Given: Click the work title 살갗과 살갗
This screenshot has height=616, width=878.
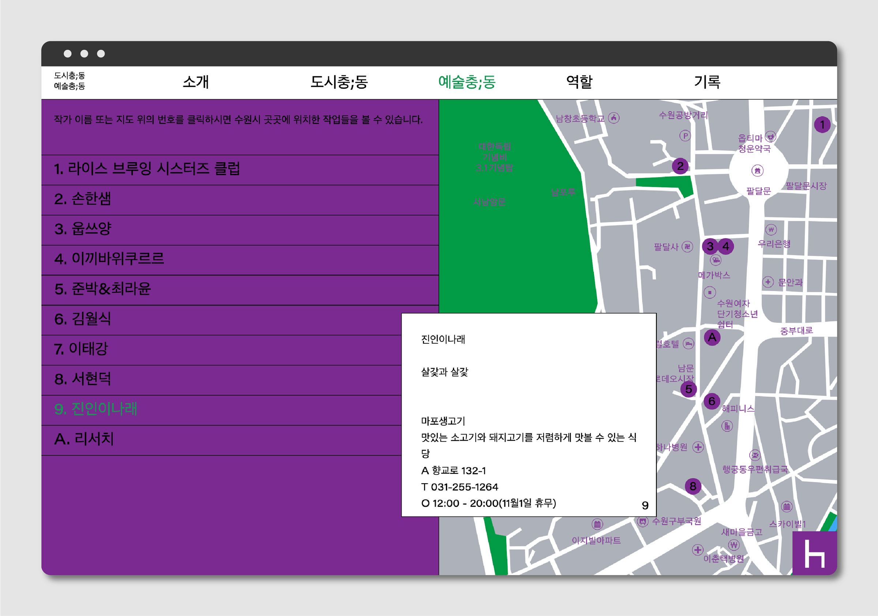Looking at the screenshot, I should [x=444, y=372].
